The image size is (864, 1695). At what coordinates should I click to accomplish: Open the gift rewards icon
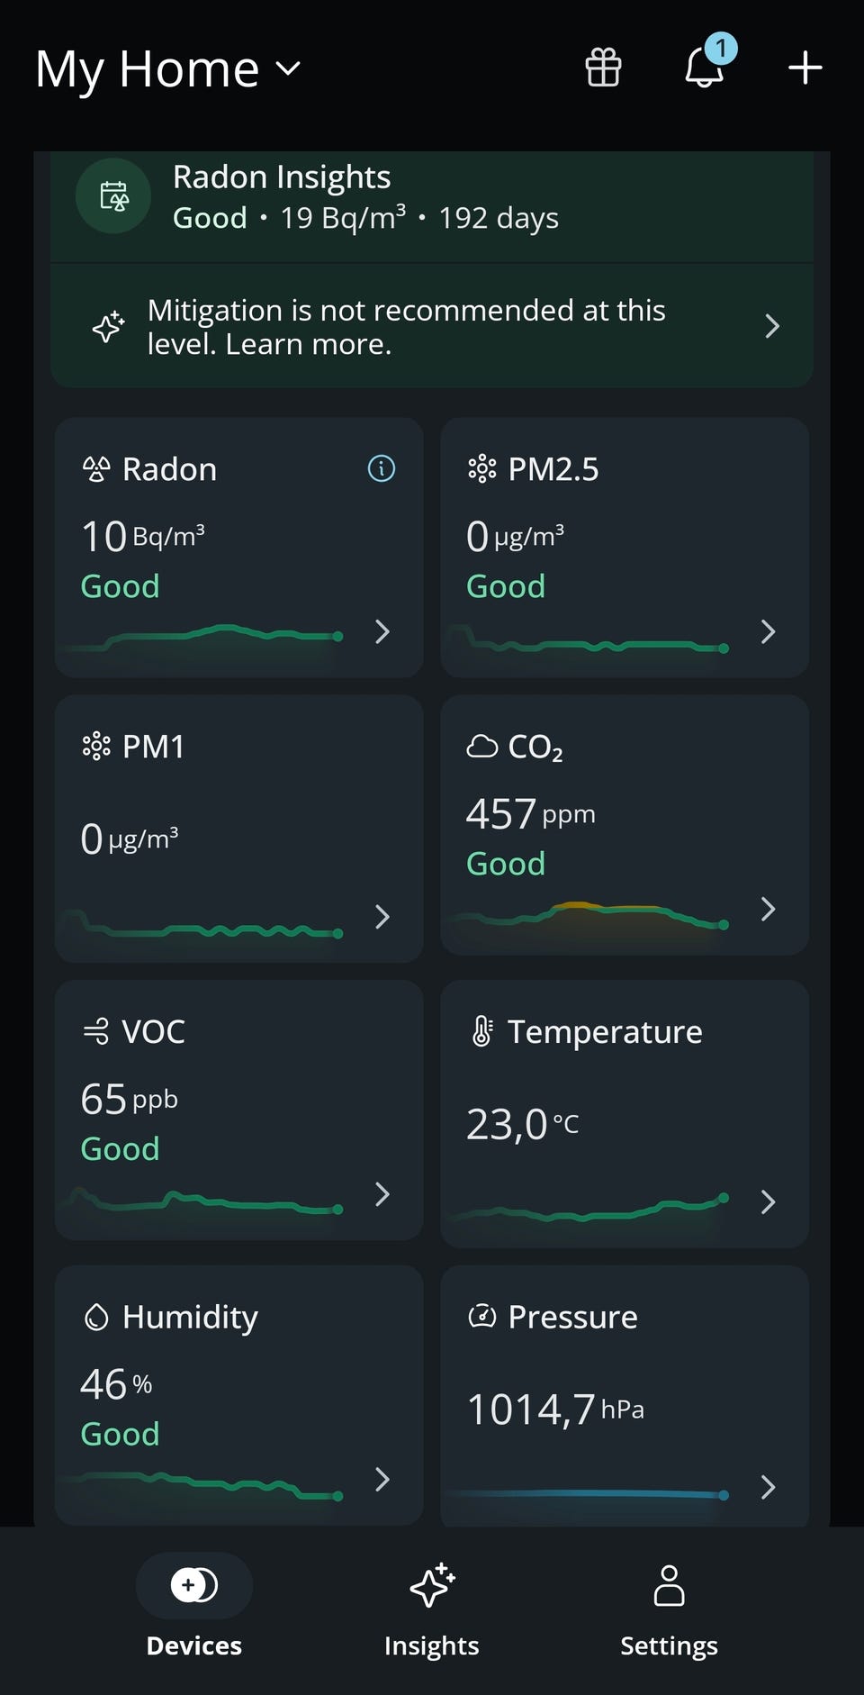click(x=603, y=68)
